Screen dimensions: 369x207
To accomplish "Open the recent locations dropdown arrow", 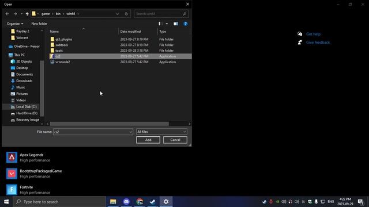I will [x=21, y=14].
